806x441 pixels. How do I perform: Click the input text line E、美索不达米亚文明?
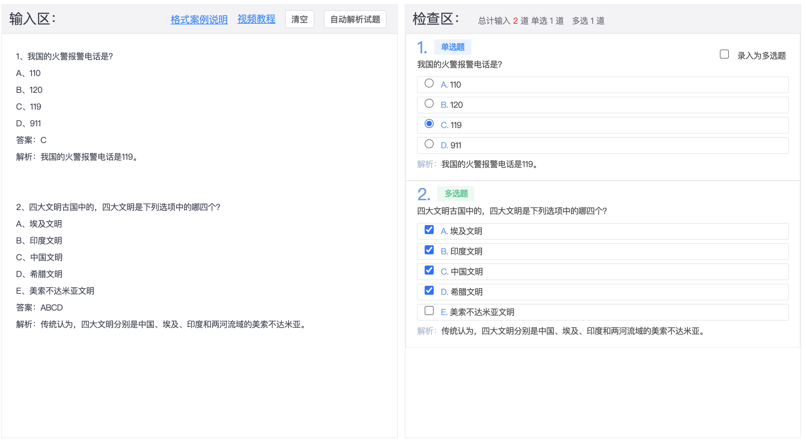coord(55,291)
